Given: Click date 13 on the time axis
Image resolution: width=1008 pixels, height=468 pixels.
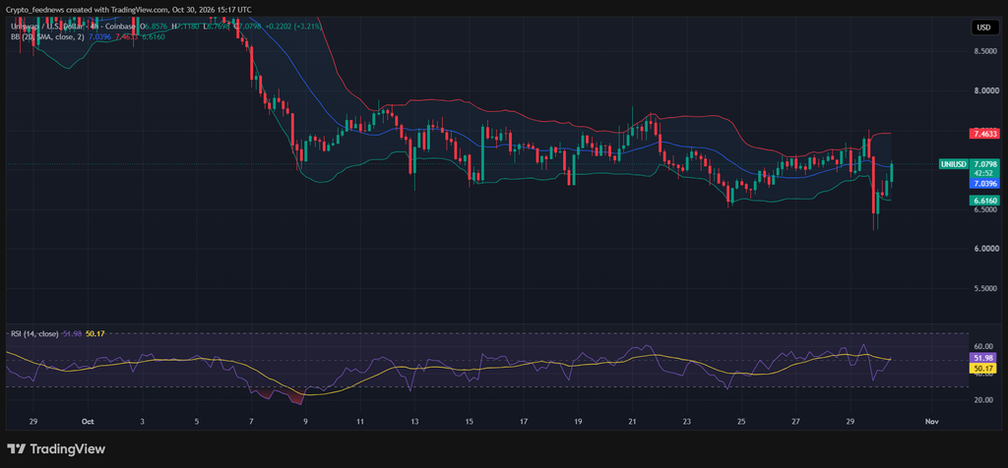Looking at the screenshot, I should [414, 422].
